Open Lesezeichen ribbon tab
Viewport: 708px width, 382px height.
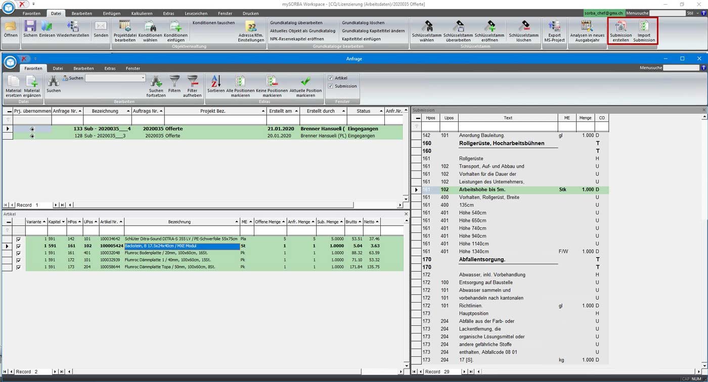point(196,14)
